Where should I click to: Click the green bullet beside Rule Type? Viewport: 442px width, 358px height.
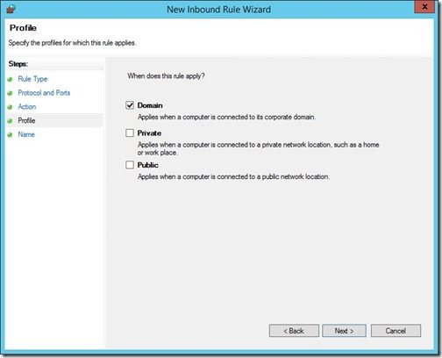click(x=11, y=79)
